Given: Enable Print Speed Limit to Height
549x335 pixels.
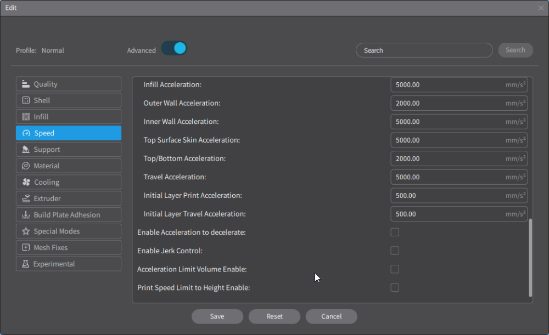Looking at the screenshot, I should coord(395,287).
